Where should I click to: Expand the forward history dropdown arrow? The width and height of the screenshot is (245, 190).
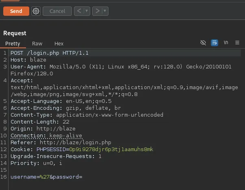[x=105, y=11]
